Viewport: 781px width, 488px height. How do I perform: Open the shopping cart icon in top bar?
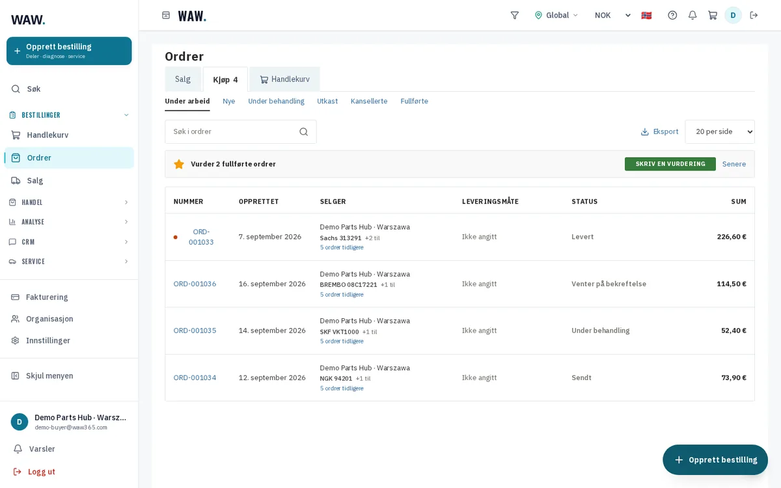(713, 15)
